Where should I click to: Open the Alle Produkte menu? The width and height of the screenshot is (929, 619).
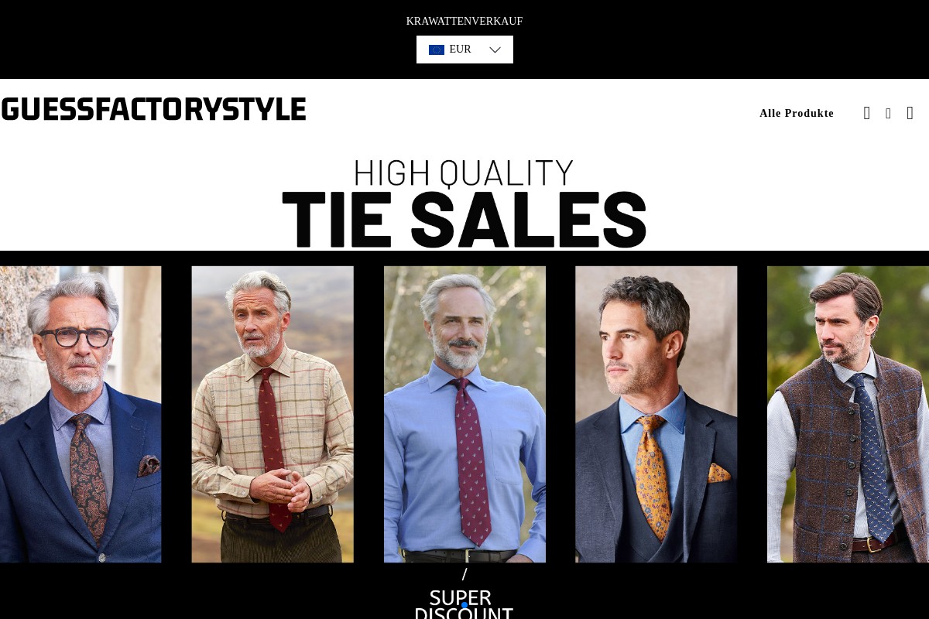click(797, 114)
